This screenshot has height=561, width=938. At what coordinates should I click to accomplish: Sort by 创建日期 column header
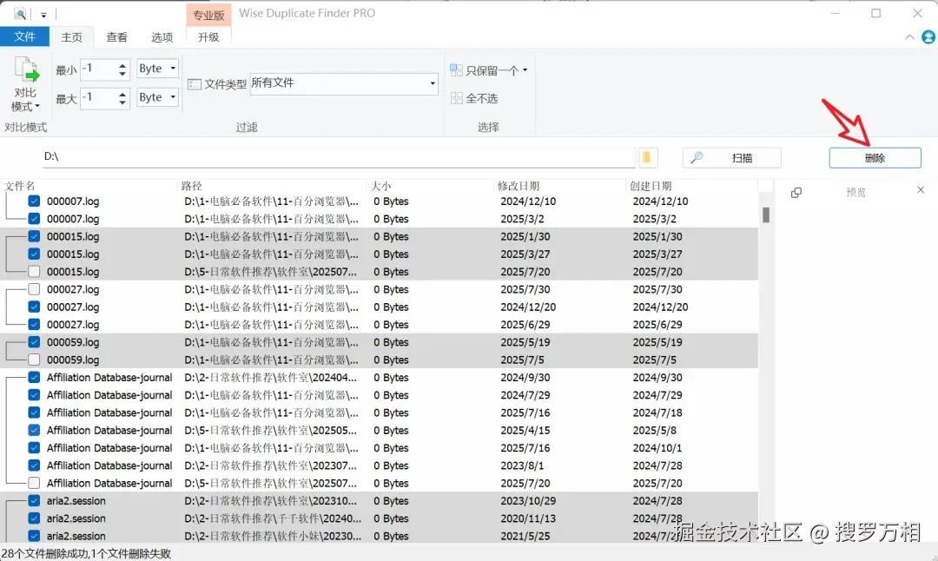(651, 186)
